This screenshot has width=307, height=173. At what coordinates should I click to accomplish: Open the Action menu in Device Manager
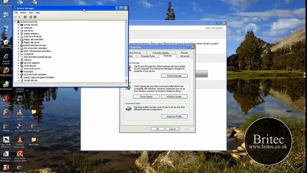(23, 13)
